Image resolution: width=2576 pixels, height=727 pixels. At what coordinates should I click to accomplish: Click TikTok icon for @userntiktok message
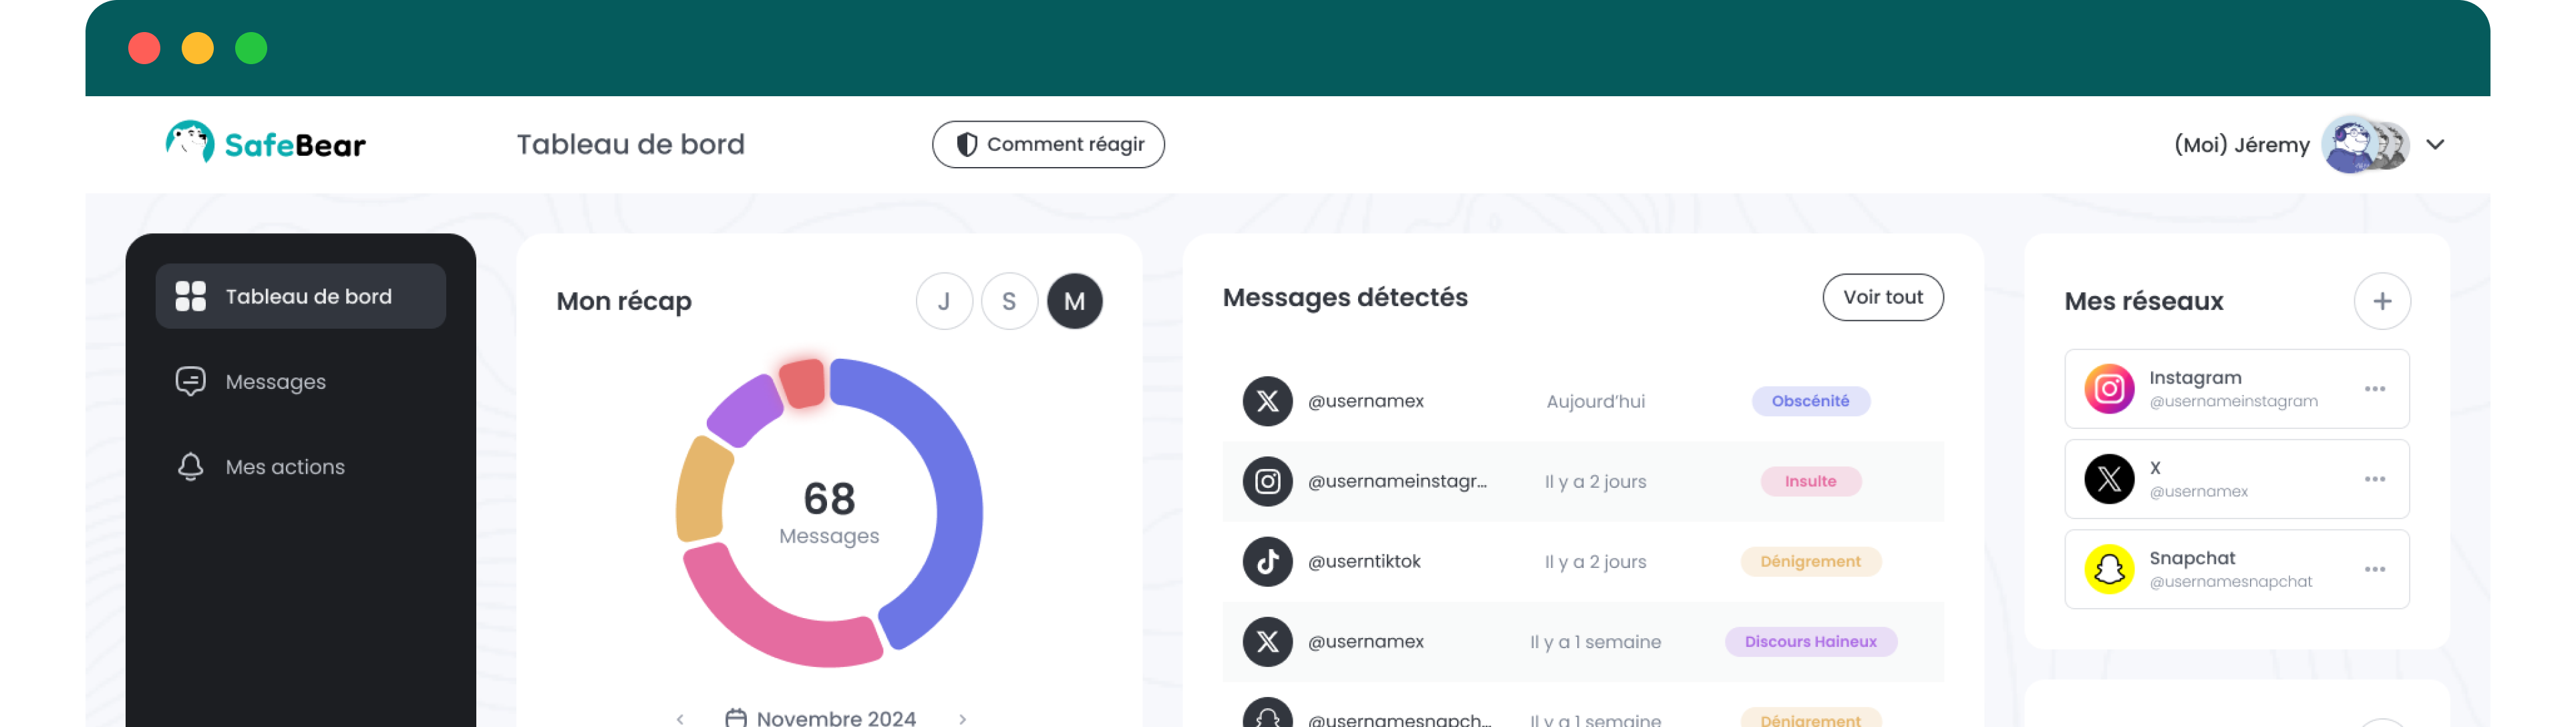[1267, 561]
